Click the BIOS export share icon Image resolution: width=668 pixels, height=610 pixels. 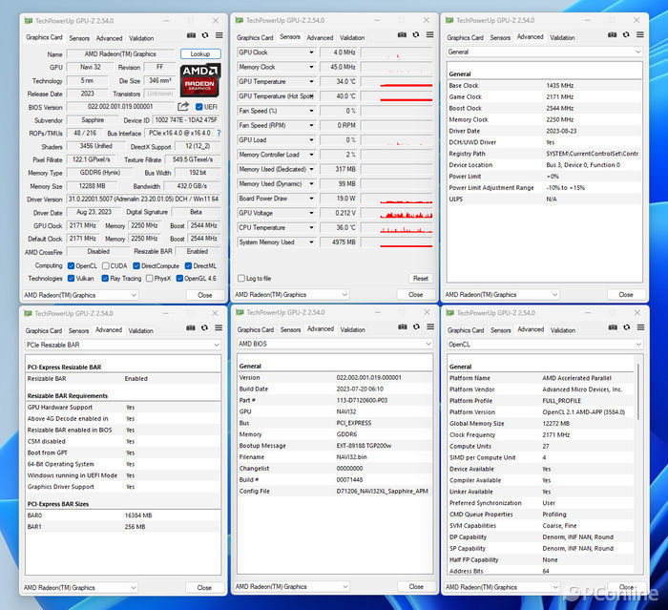click(x=183, y=107)
